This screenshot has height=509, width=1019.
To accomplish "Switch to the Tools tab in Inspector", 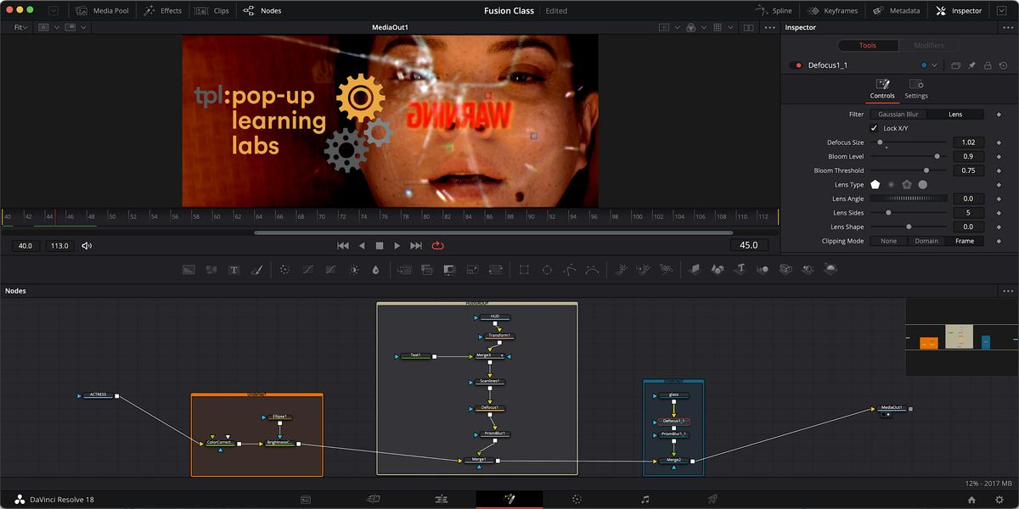I will (867, 46).
